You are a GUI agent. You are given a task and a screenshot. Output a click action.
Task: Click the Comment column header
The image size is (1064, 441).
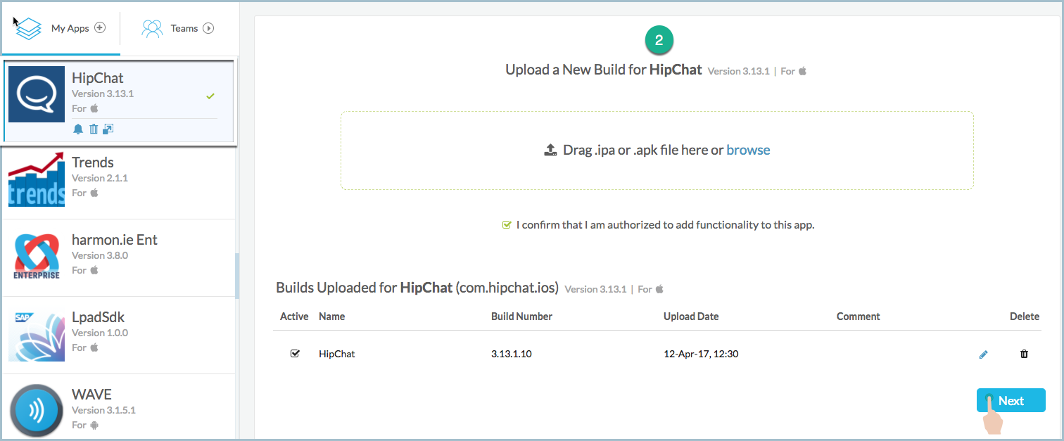pos(859,317)
